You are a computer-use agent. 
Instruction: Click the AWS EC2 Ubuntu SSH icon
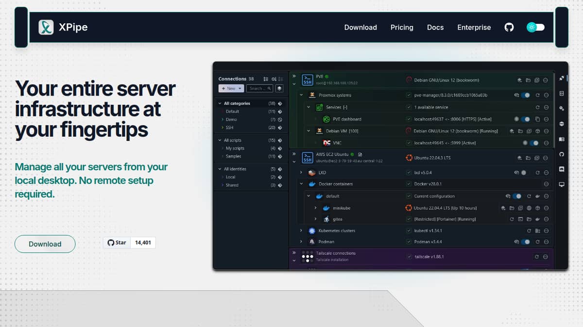[308, 157]
